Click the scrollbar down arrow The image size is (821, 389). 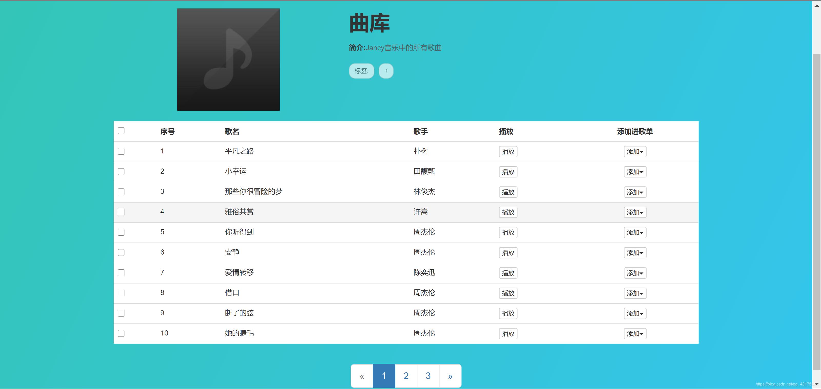coord(817,384)
